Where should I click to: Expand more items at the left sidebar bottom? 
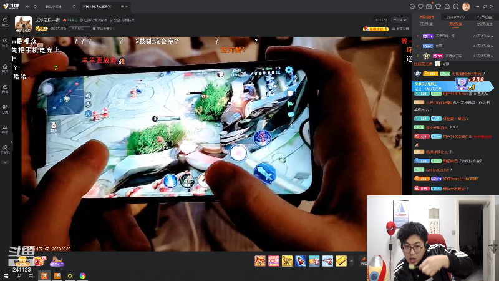tap(5, 162)
